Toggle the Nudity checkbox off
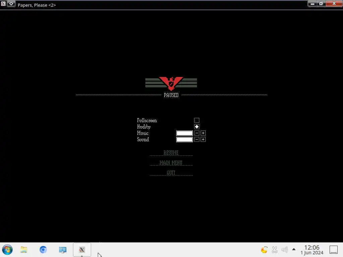The image size is (343, 257). (x=197, y=126)
